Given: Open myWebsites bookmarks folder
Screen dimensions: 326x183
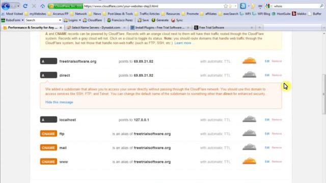Looking at the screenshot, I should 35,14.
